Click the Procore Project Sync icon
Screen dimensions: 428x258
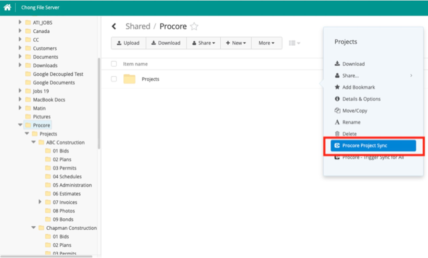[337, 146]
